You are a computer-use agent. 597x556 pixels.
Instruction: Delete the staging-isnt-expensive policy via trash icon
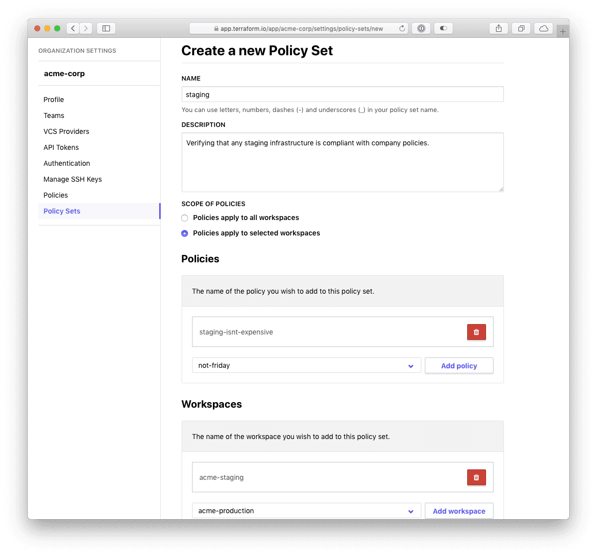pos(476,332)
